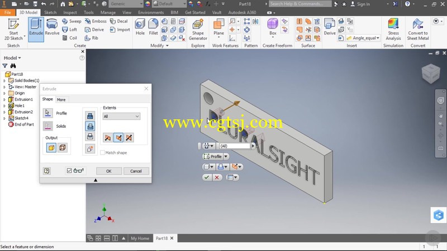Screen dimensions: 447x251
Task: Open the Model browser dropdown
Action: [12, 58]
